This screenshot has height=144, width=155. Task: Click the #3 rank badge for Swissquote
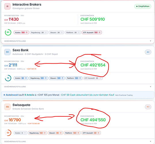(148, 107)
